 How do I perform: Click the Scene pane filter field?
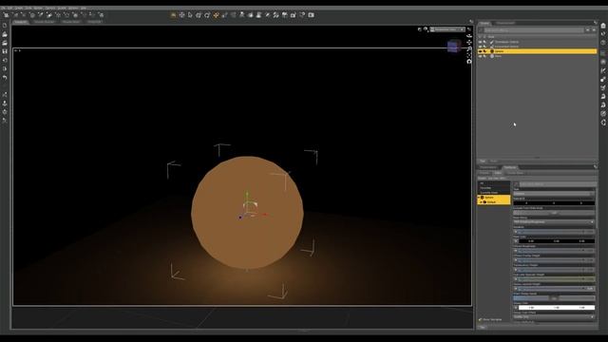coord(534,29)
